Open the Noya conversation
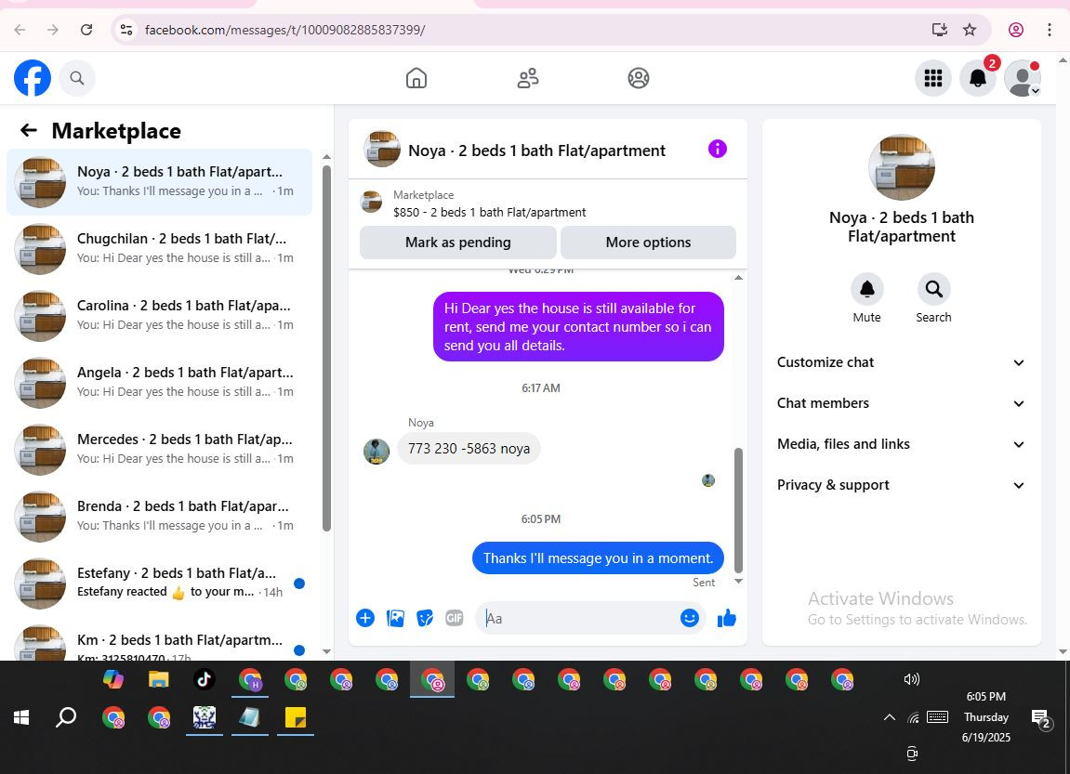1070x774 pixels. point(159,181)
